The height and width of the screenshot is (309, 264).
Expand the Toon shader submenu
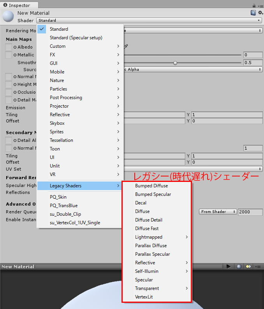coord(80,149)
